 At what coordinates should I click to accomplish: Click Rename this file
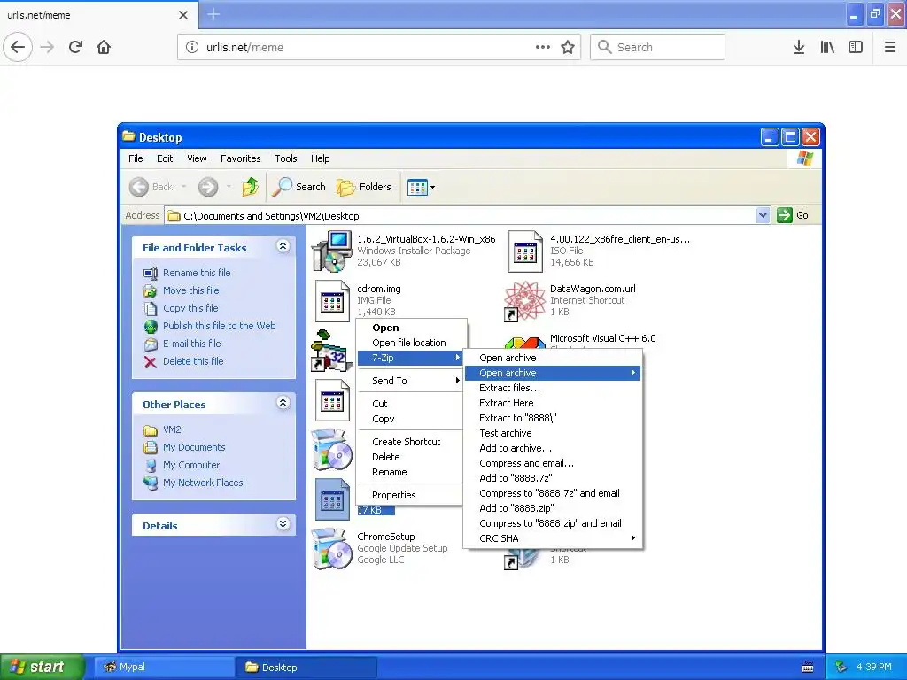[197, 273]
